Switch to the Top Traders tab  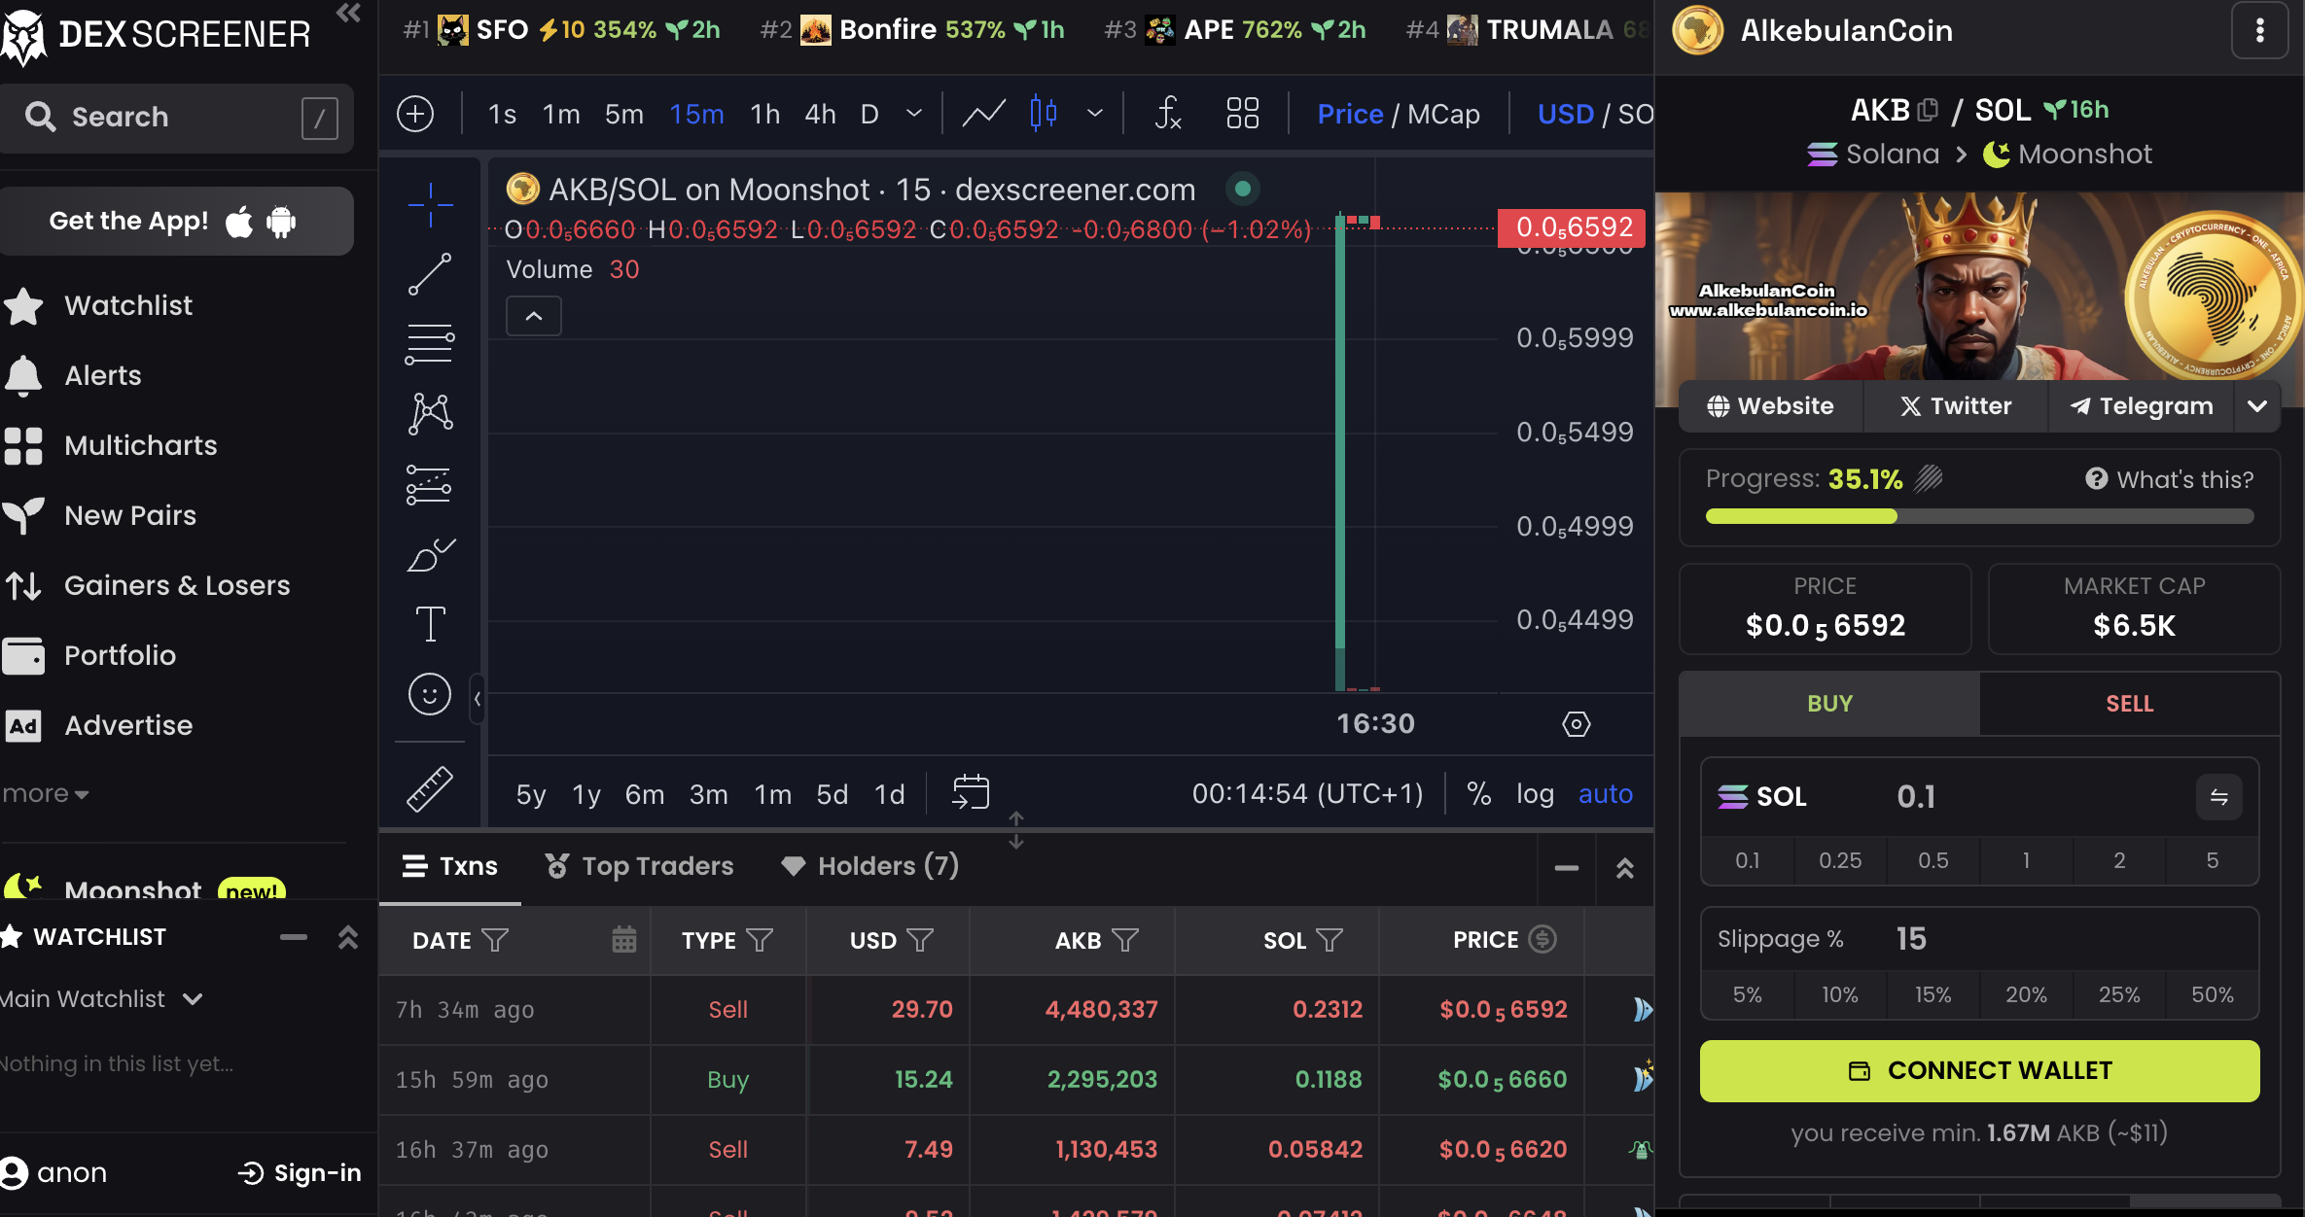click(639, 866)
